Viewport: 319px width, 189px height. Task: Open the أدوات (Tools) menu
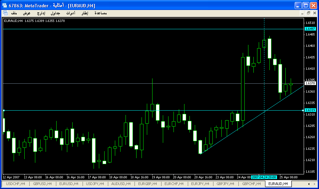[71, 13]
